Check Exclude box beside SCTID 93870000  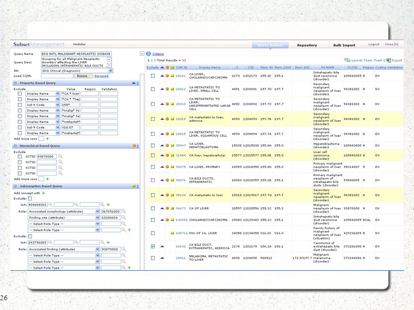coord(20,157)
